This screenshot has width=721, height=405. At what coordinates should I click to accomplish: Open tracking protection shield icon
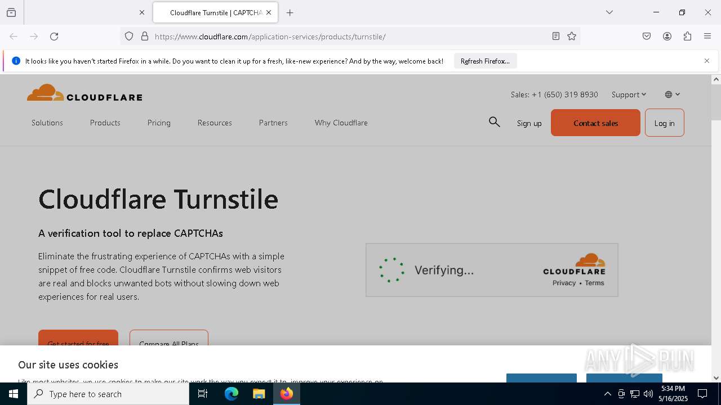point(129,37)
